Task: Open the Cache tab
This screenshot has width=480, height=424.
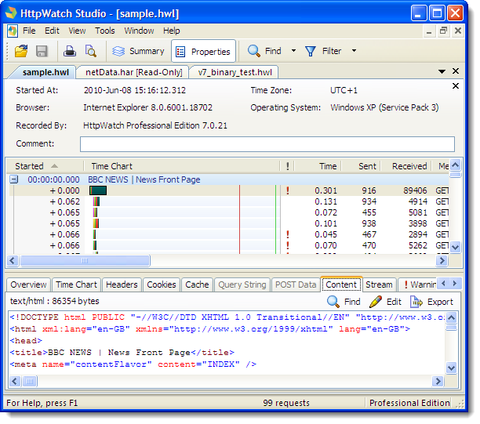Action: (x=197, y=284)
